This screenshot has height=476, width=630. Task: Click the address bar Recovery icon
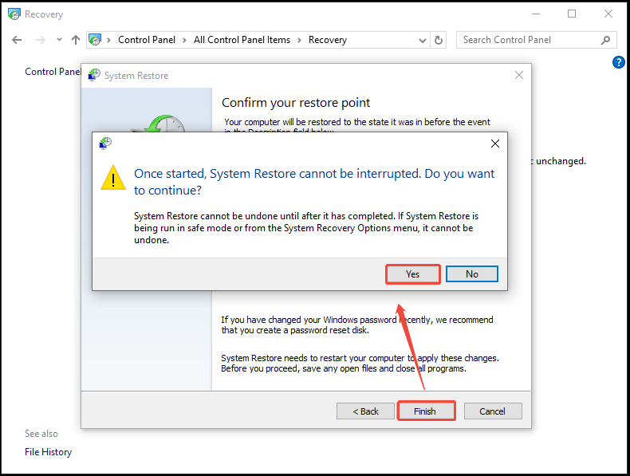click(x=95, y=40)
